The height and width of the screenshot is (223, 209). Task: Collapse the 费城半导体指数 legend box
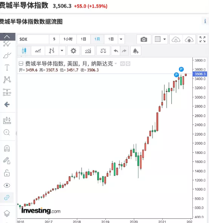pyautogui.click(x=21, y=63)
